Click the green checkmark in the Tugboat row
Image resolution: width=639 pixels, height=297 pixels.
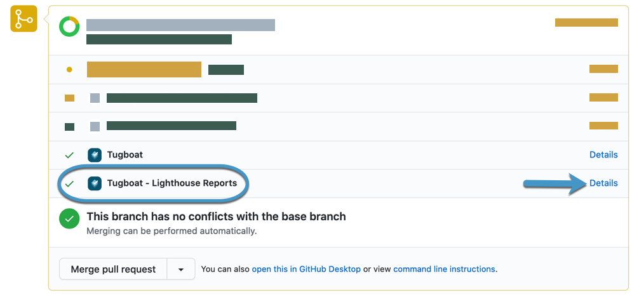point(69,155)
